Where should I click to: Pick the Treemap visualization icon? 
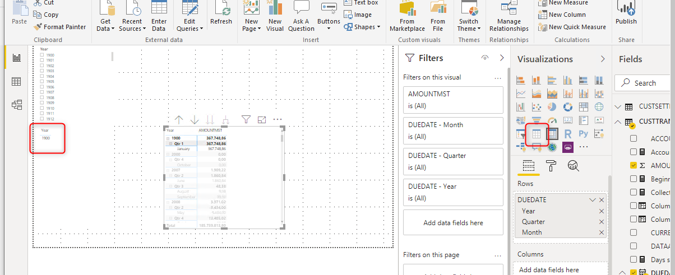click(584, 106)
